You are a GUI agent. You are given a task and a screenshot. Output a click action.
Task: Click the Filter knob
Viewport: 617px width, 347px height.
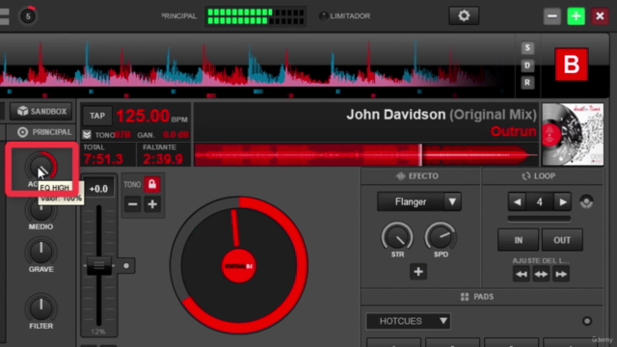pos(40,308)
